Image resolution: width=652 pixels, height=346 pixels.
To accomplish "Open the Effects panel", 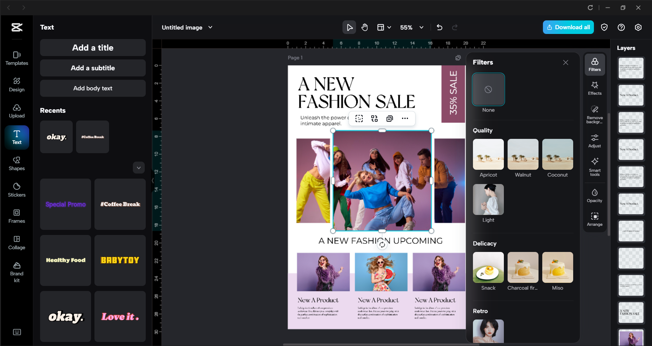I will click(x=594, y=88).
